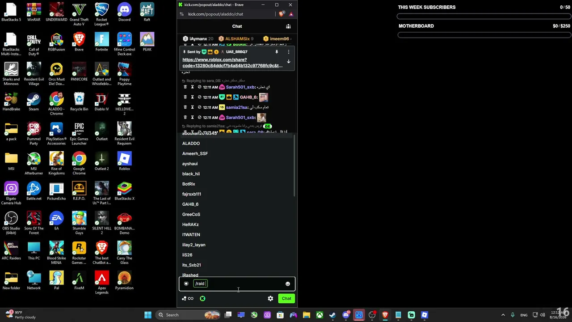Image resolution: width=572 pixels, height=322 pixels.
Task: Select the MSI Afterburner desktop shortcut
Action: pos(34,164)
